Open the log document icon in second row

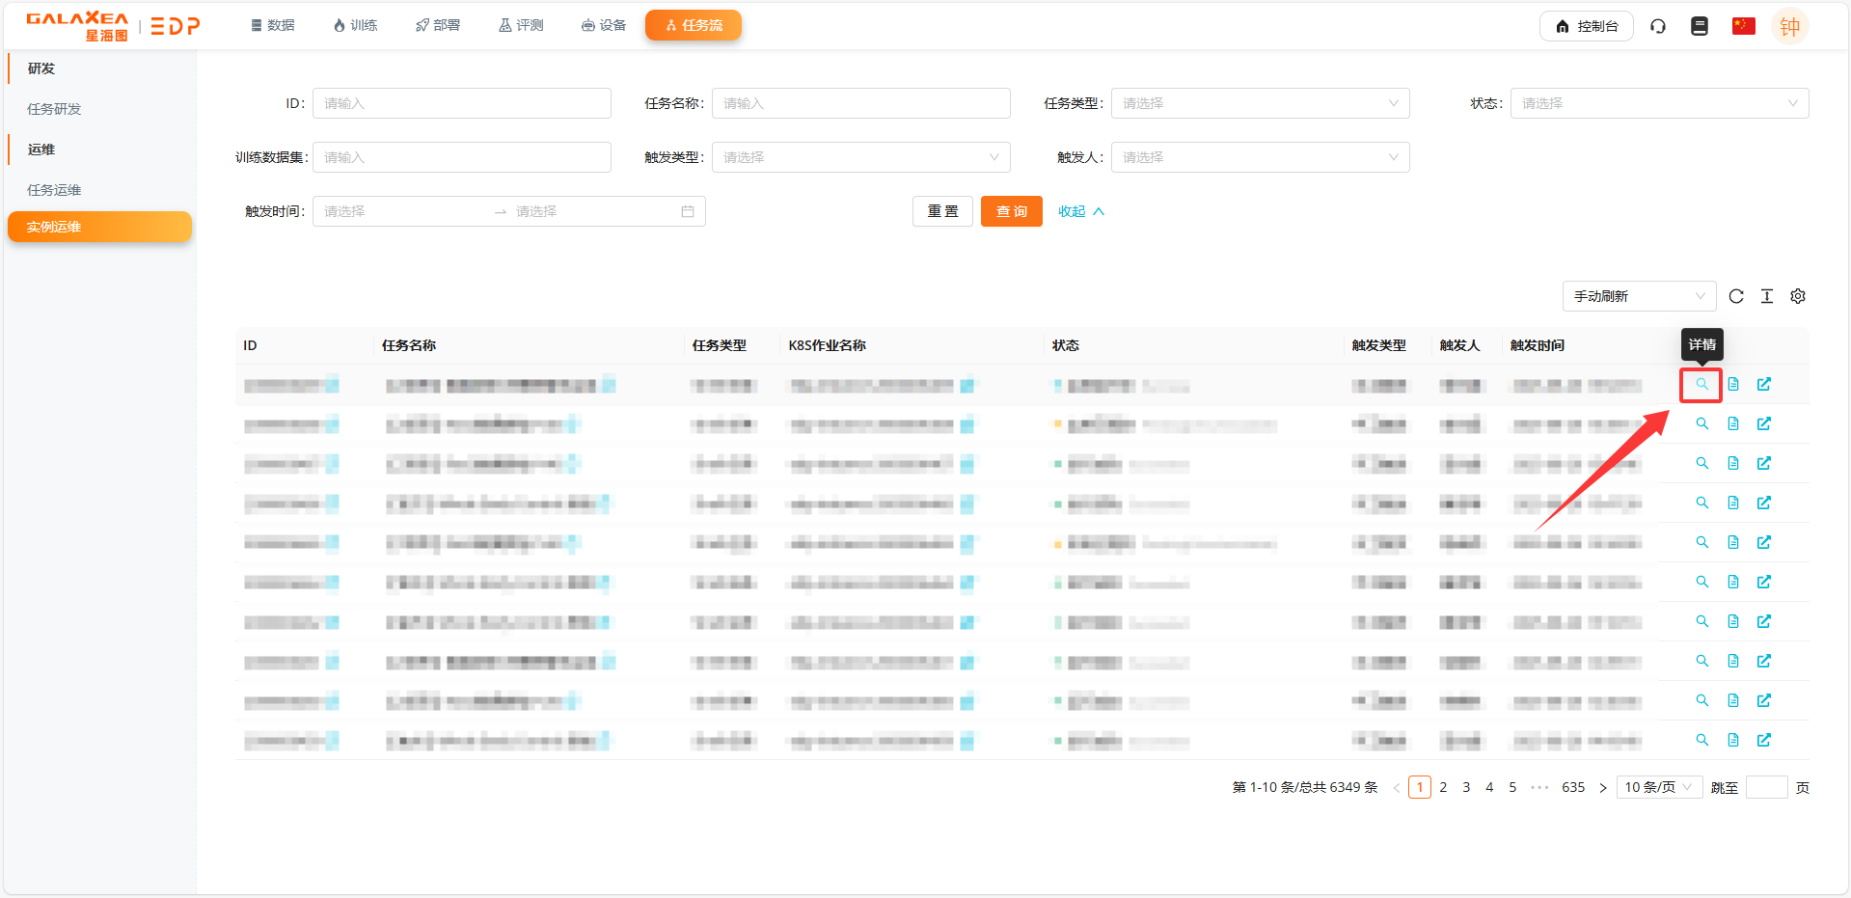[x=1732, y=424]
